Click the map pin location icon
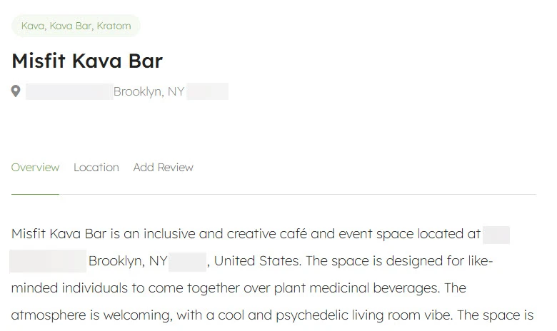 tap(16, 91)
